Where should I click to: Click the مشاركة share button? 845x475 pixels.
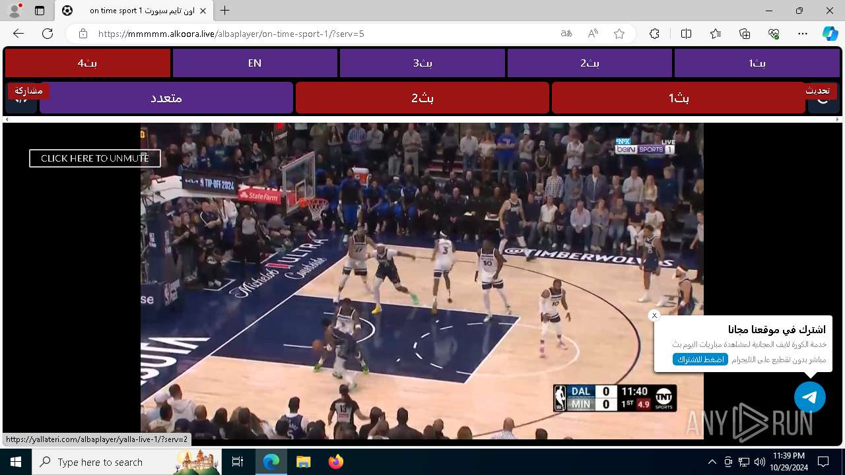pyautogui.click(x=28, y=91)
